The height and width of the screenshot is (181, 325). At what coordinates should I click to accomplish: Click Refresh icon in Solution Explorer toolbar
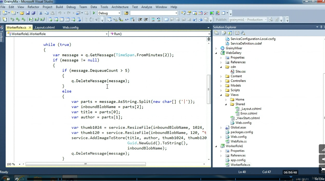[x=230, y=33]
